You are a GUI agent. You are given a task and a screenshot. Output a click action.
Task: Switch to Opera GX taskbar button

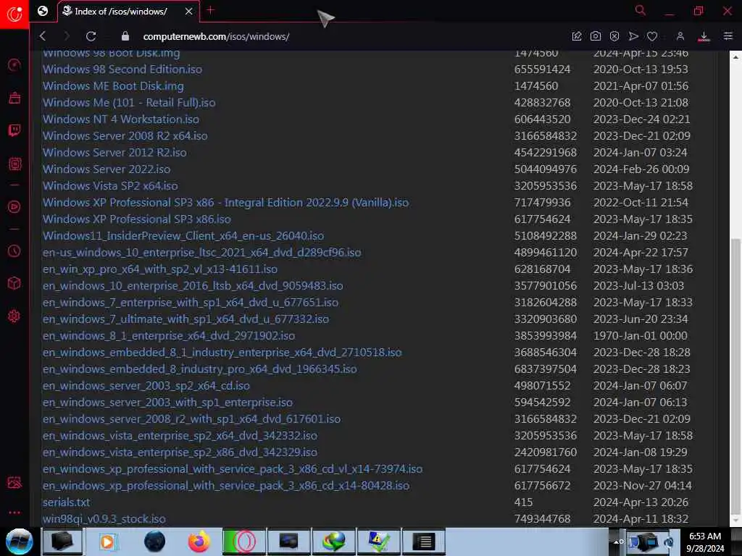(x=244, y=542)
